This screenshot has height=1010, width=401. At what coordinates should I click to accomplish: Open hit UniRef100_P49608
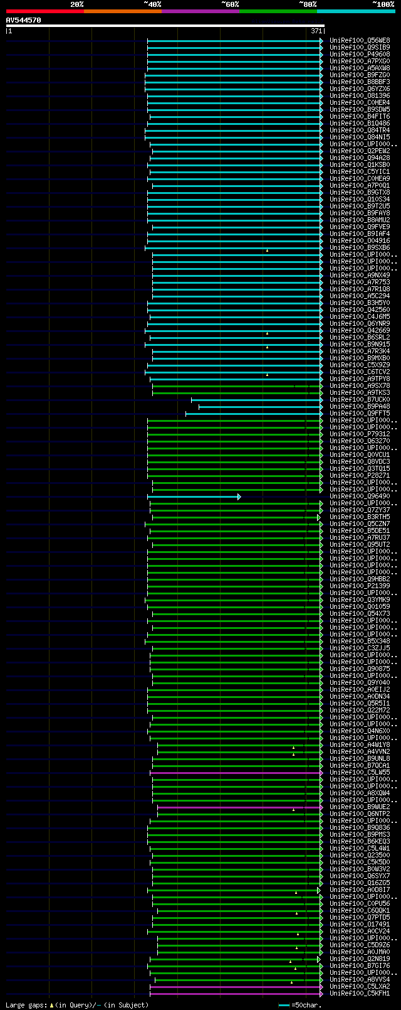click(x=360, y=54)
